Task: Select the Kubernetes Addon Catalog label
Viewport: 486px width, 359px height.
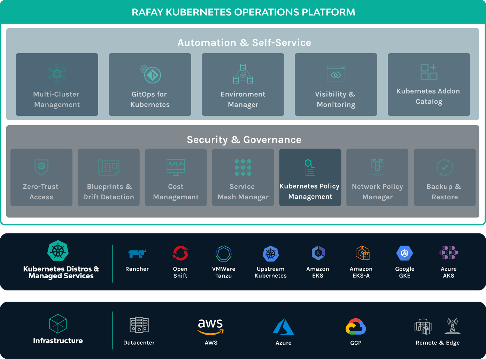Action: coord(429,96)
